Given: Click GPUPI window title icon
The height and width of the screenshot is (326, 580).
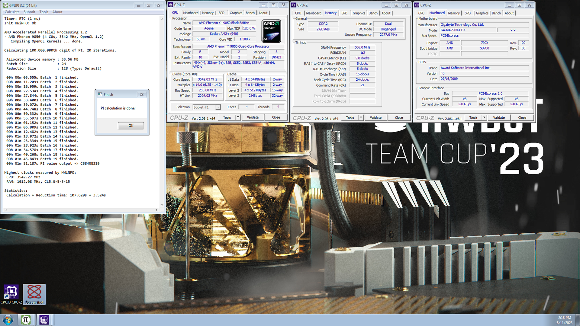Looking at the screenshot, I should coord(5,5).
